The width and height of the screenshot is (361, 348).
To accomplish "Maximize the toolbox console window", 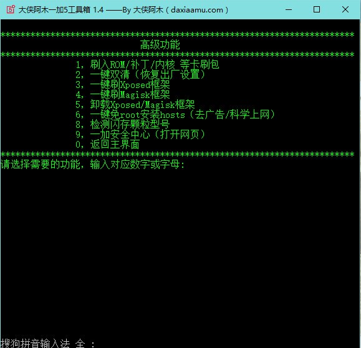I will point(317,10).
